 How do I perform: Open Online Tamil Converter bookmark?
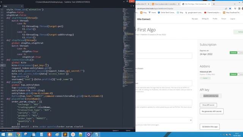pos(166,13)
